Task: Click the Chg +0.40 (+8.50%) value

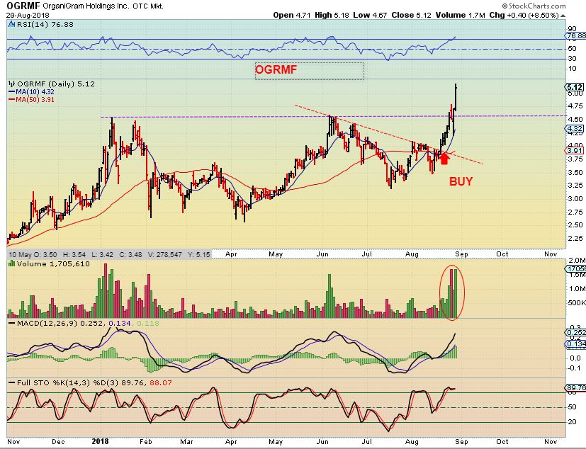Action: pos(524,16)
